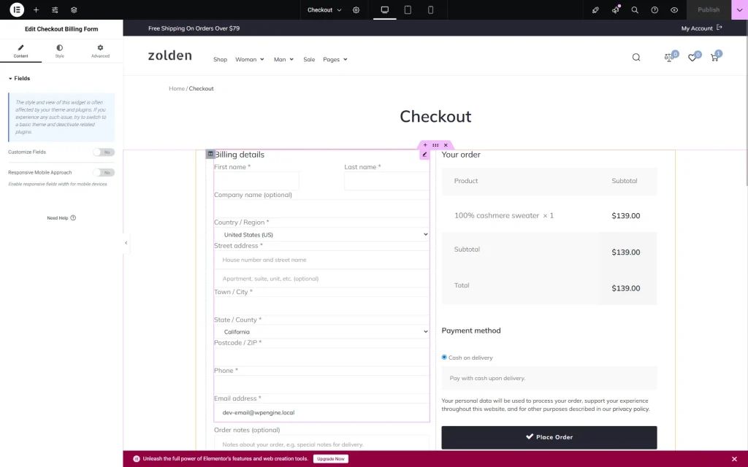Click the Town / City field
This screenshot has width=748, height=467.
tap(321, 306)
